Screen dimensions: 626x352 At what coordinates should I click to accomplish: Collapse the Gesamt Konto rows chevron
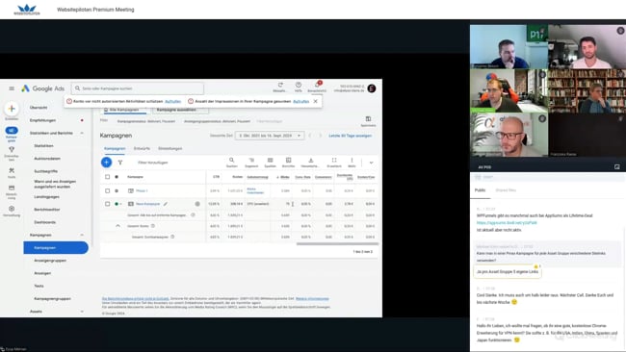coord(117,226)
